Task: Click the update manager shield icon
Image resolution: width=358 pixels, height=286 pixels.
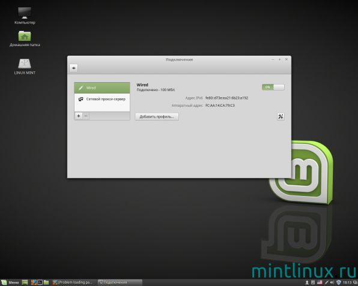Action: pos(339,282)
